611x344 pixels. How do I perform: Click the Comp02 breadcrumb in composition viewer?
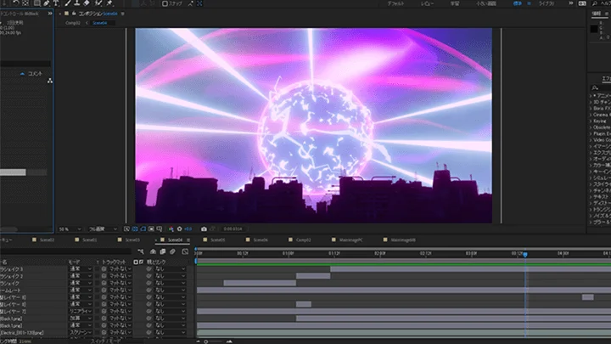73,23
